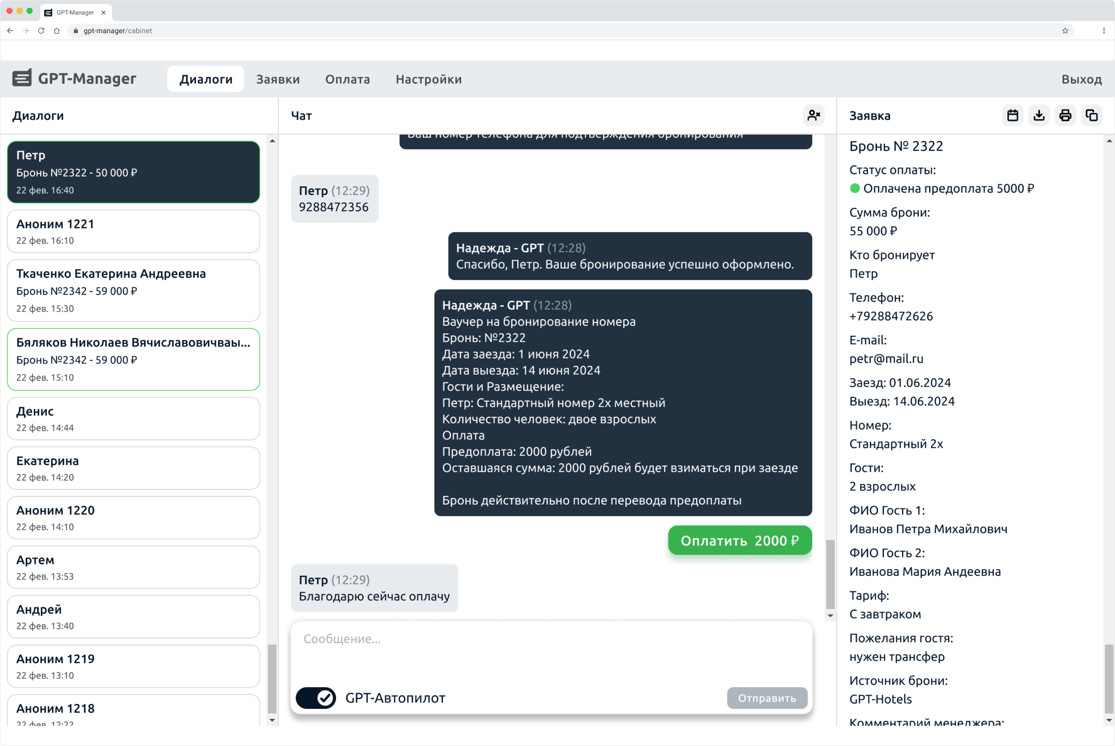Open the browser three-dot menu

pyautogui.click(x=1103, y=31)
